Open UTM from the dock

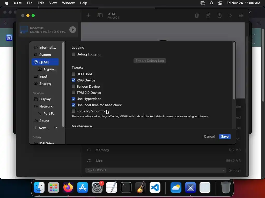190,187
